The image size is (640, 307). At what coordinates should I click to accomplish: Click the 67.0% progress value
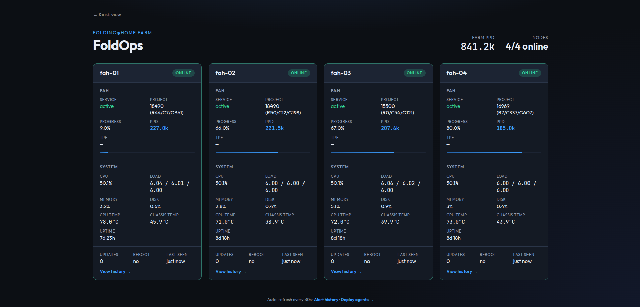pos(338,128)
